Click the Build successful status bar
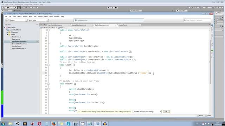 point(109,20)
